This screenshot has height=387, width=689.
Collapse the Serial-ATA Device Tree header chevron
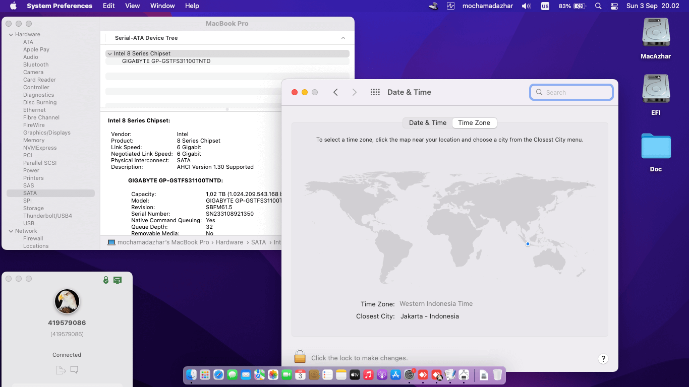pyautogui.click(x=343, y=38)
